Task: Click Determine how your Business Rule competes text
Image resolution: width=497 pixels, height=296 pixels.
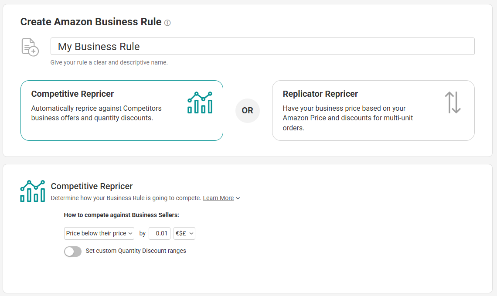Action: [x=126, y=198]
